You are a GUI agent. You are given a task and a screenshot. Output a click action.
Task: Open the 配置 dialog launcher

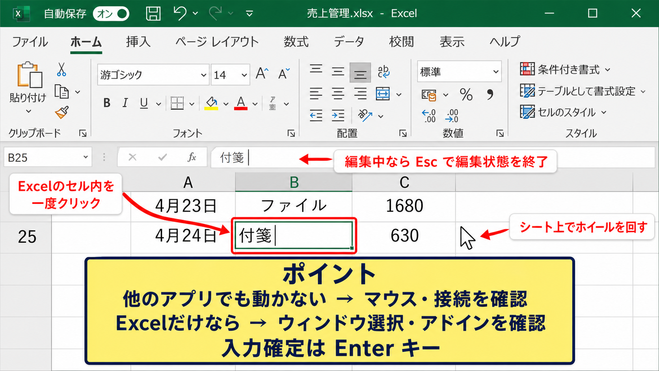403,133
